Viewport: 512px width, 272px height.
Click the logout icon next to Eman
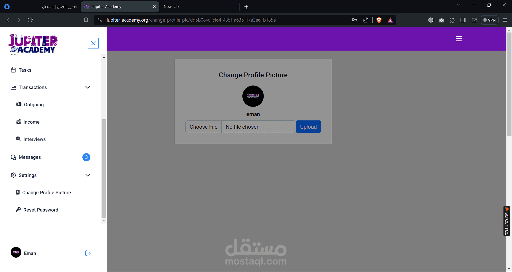tap(88, 253)
